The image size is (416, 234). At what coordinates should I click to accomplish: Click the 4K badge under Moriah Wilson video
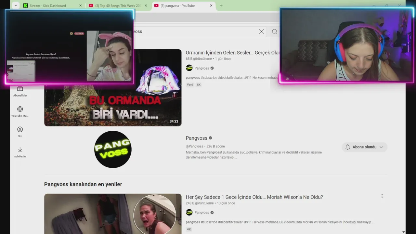[189, 229]
